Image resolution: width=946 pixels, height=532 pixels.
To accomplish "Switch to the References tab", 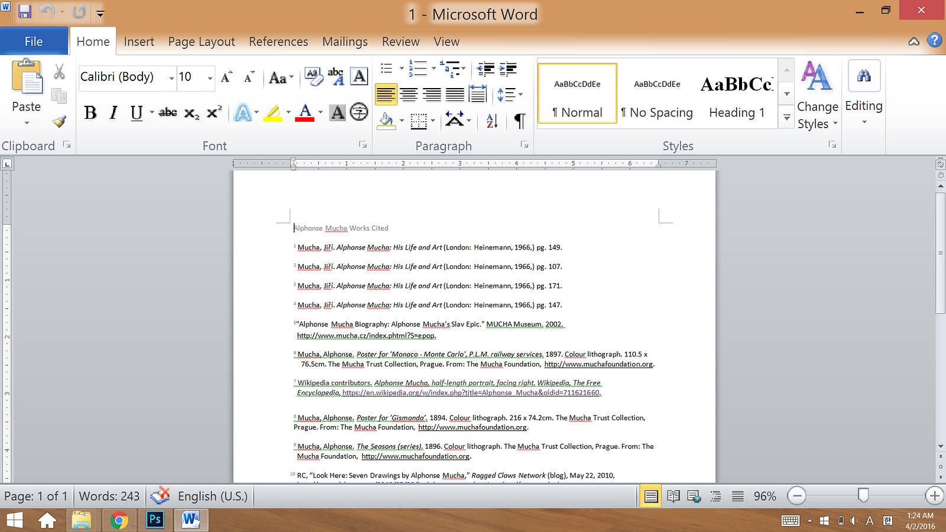I will (x=278, y=41).
